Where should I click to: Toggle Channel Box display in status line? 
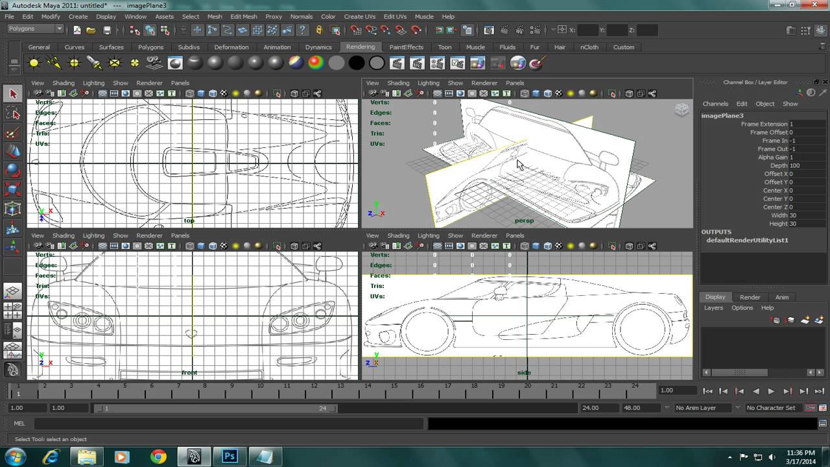pos(820,30)
